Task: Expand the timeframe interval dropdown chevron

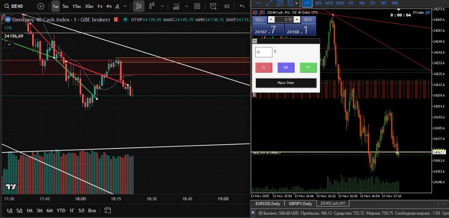Action: [125, 6]
